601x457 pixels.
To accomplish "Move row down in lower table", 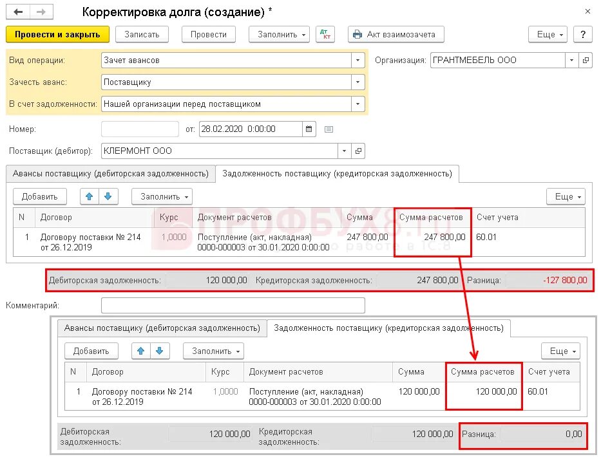I will [x=160, y=351].
